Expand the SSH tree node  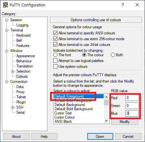click(x=13, y=107)
